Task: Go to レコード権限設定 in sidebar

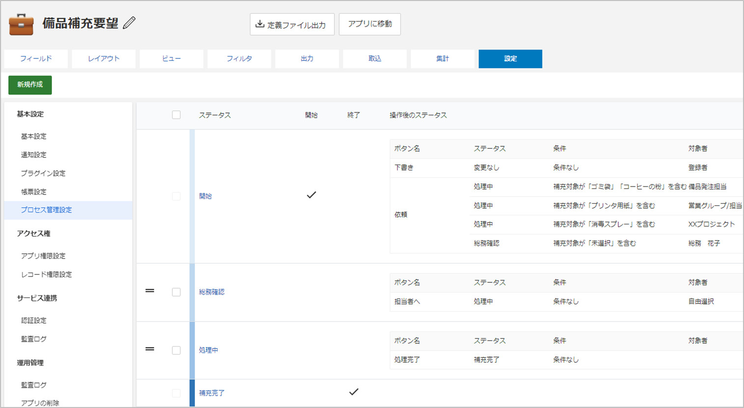Action: 46,274
